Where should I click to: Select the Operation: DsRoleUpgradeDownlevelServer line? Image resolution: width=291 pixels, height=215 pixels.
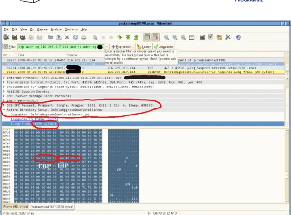coord(50,115)
